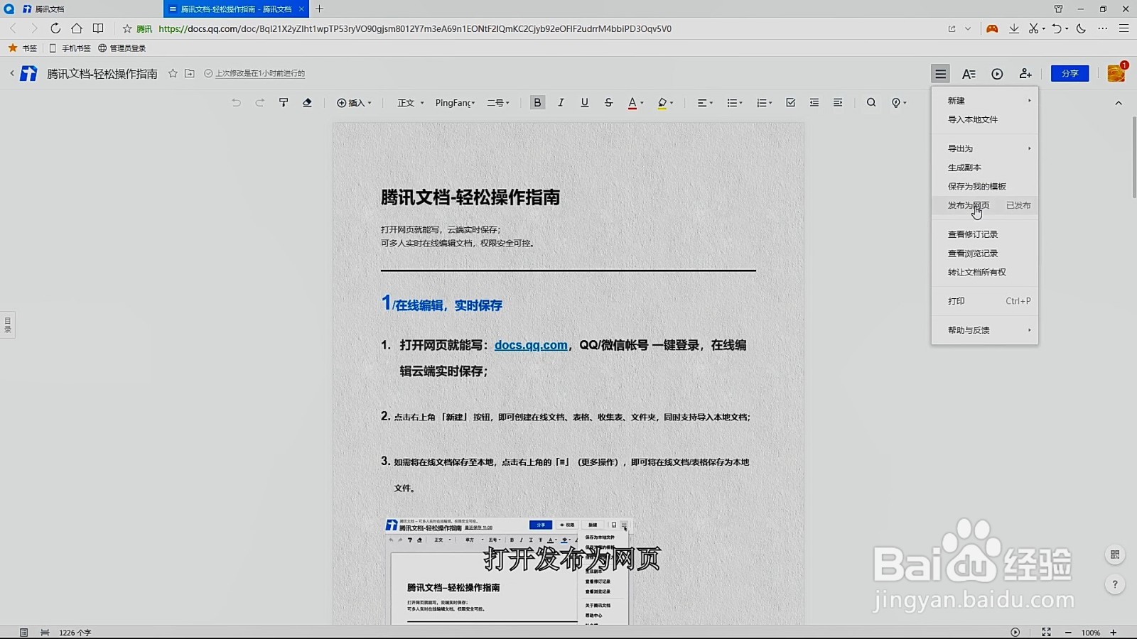This screenshot has width=1137, height=639.
Task: Expand the 导出为 submenu
Action: pos(985,148)
